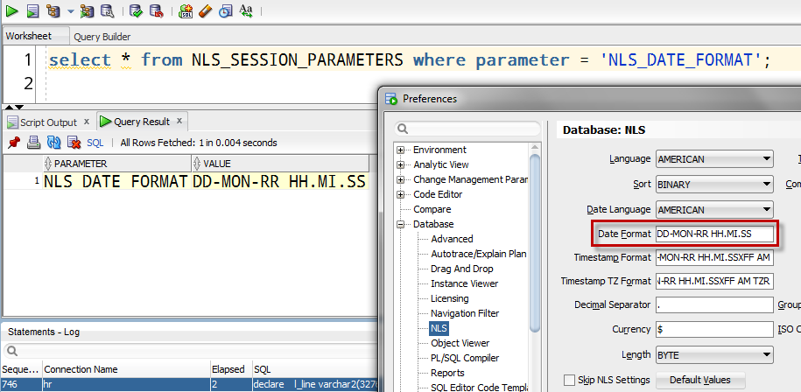Image resolution: width=801 pixels, height=392 pixels.
Task: Select Advanced under Database
Action: pyautogui.click(x=452, y=239)
